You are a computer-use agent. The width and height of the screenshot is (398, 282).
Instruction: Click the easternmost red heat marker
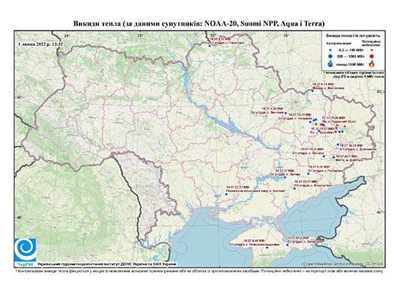345,126
